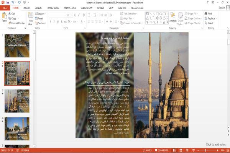Screen dimensions: 230x153
Task: Center the text
Action: point(92,22)
